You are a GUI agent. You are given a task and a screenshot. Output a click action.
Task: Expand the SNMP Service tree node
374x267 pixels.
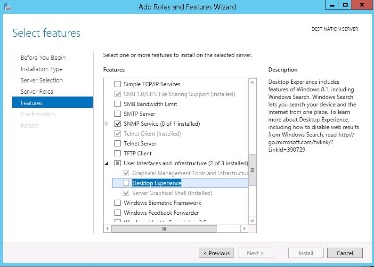pyautogui.click(x=107, y=124)
